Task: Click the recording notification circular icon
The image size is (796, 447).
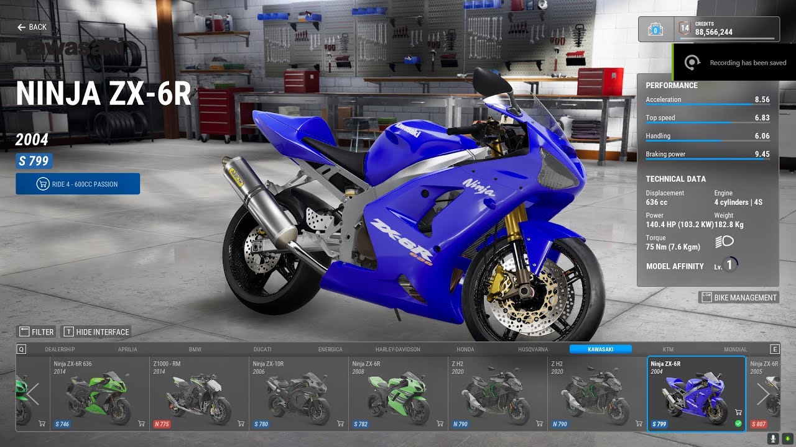Action: (x=692, y=63)
